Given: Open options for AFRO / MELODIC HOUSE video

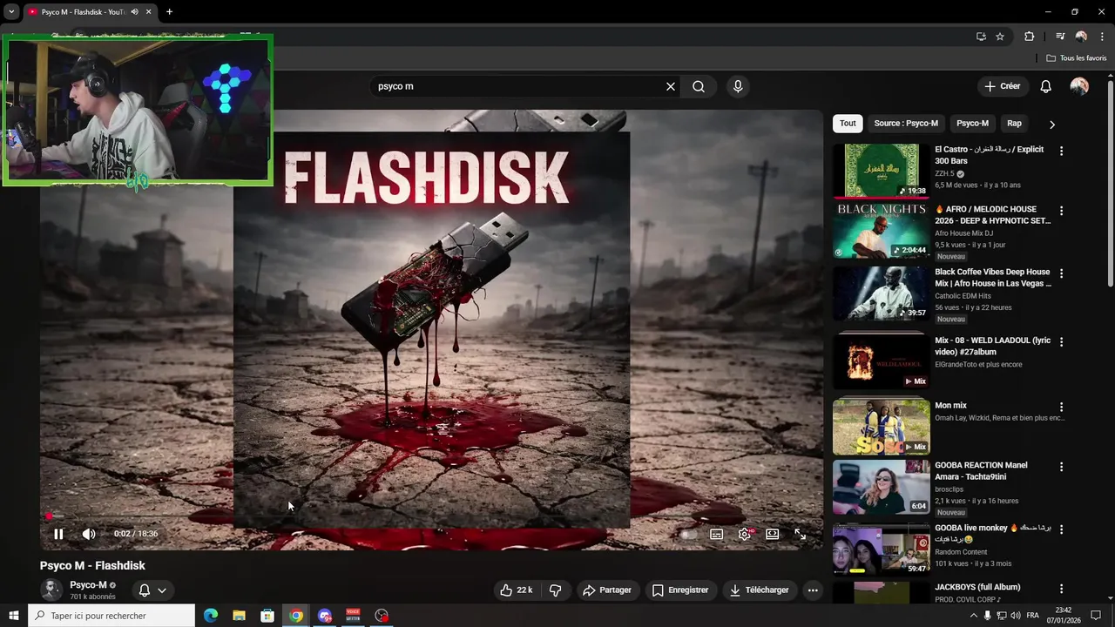Looking at the screenshot, I should [1061, 211].
